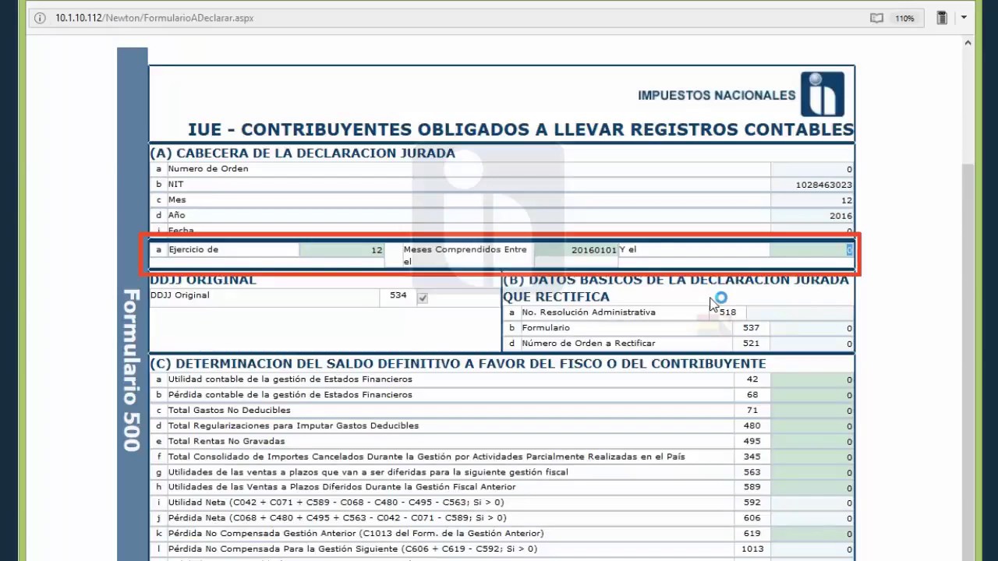This screenshot has width=998, height=561.
Task: Click Total Gastos No Deducibles value field
Action: [x=812, y=411]
